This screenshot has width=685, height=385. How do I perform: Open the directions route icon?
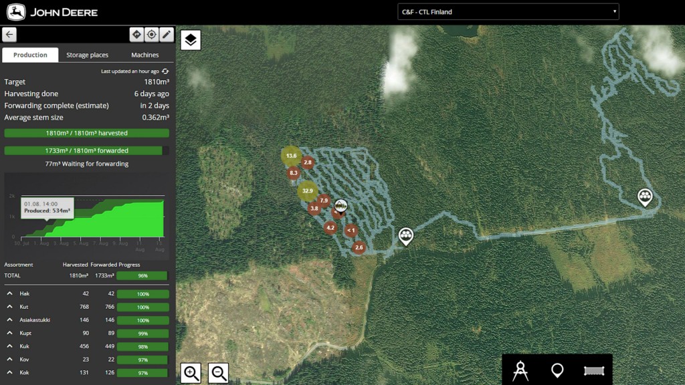(136, 35)
